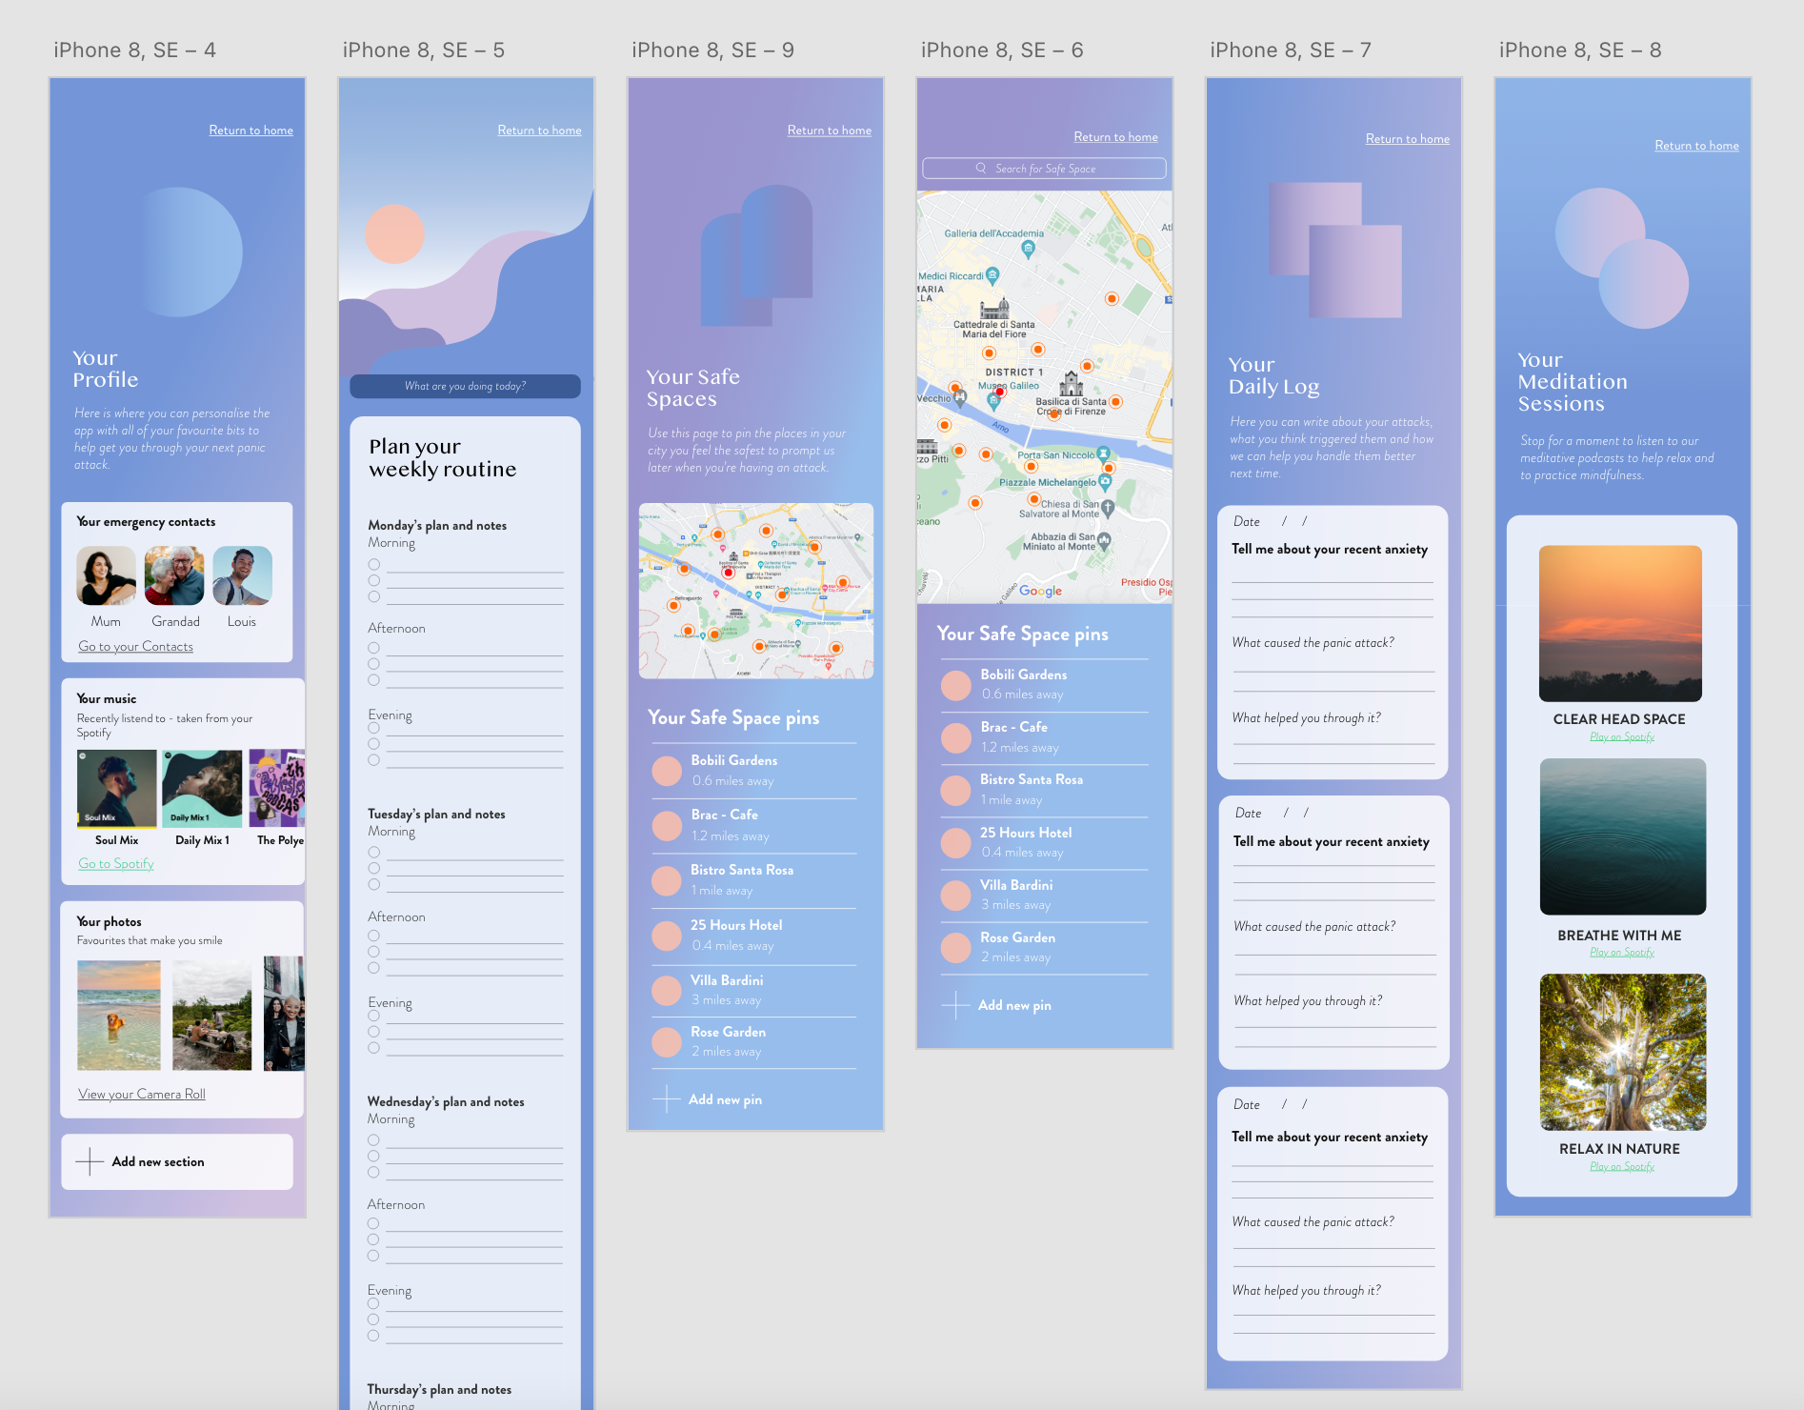
Task: Click Rose Garden pin circle in frame 9
Action: 667,1042
